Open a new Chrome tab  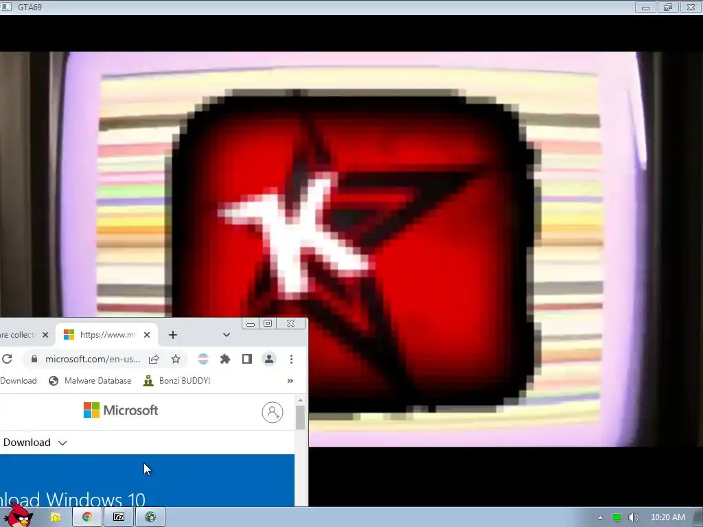(173, 335)
